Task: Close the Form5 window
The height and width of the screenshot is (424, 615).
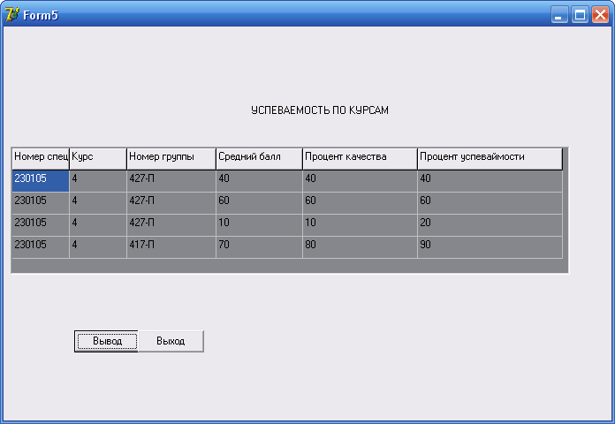Action: coord(601,15)
